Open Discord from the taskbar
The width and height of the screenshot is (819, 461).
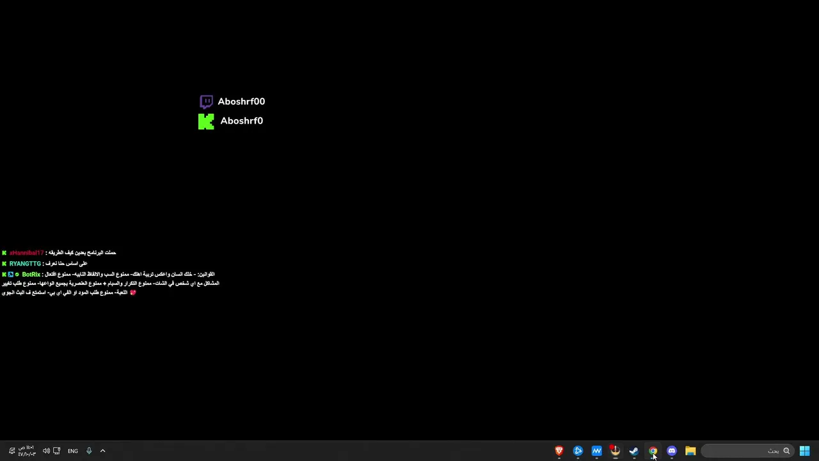tap(672, 451)
